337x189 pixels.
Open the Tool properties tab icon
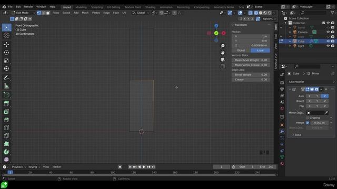pyautogui.click(x=282, y=75)
